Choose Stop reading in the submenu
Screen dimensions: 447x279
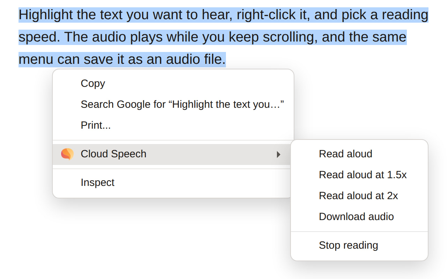(x=359, y=245)
